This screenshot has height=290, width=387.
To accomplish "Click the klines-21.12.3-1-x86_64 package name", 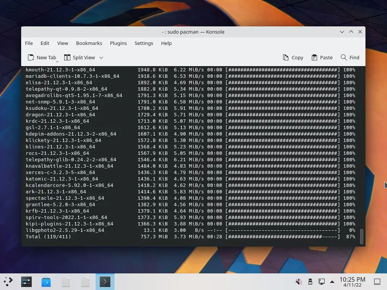I will pos(60,147).
